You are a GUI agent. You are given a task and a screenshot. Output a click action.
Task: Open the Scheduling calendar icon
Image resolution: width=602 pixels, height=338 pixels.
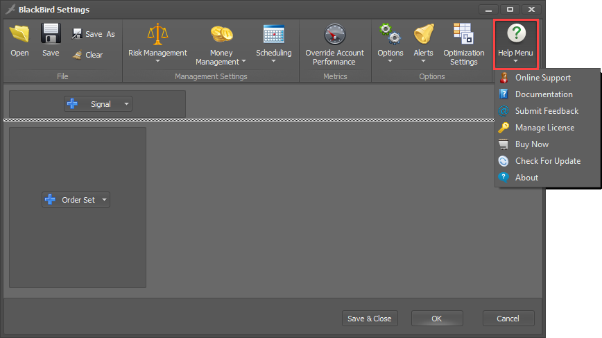tap(274, 34)
